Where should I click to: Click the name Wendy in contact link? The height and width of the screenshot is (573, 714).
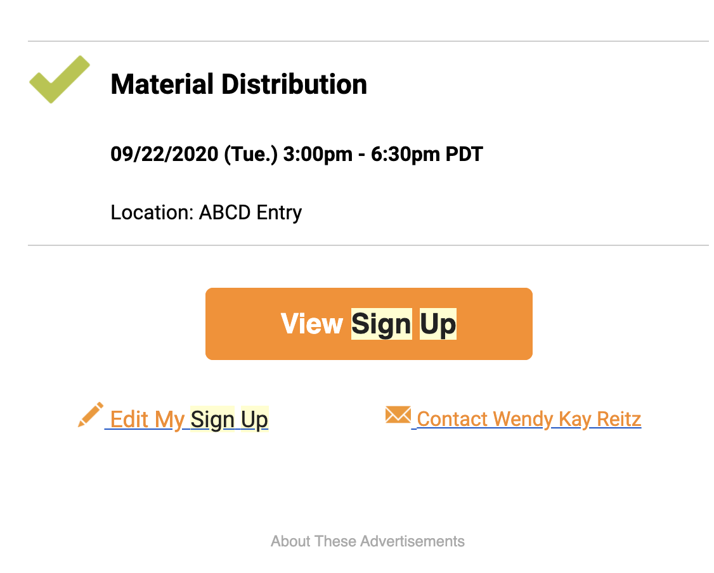point(523,419)
